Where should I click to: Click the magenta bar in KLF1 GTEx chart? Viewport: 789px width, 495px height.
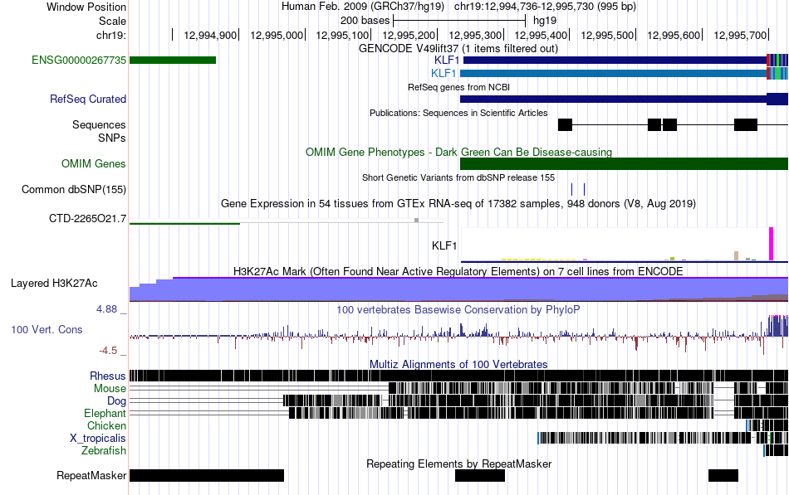point(771,244)
